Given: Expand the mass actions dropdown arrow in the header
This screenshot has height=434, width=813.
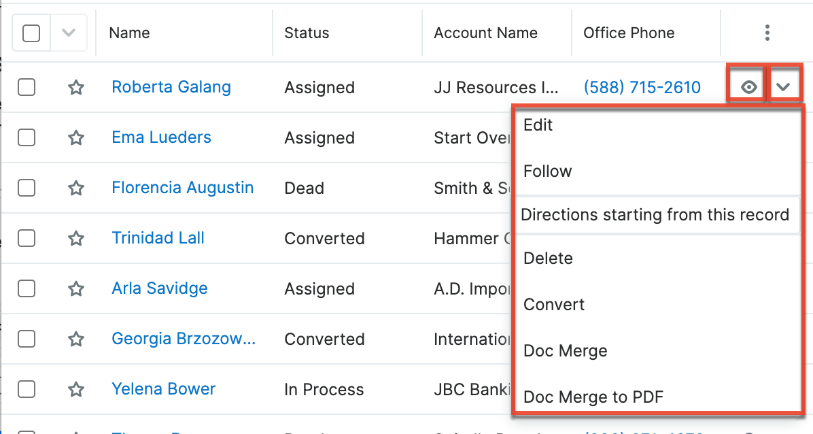Looking at the screenshot, I should (68, 33).
